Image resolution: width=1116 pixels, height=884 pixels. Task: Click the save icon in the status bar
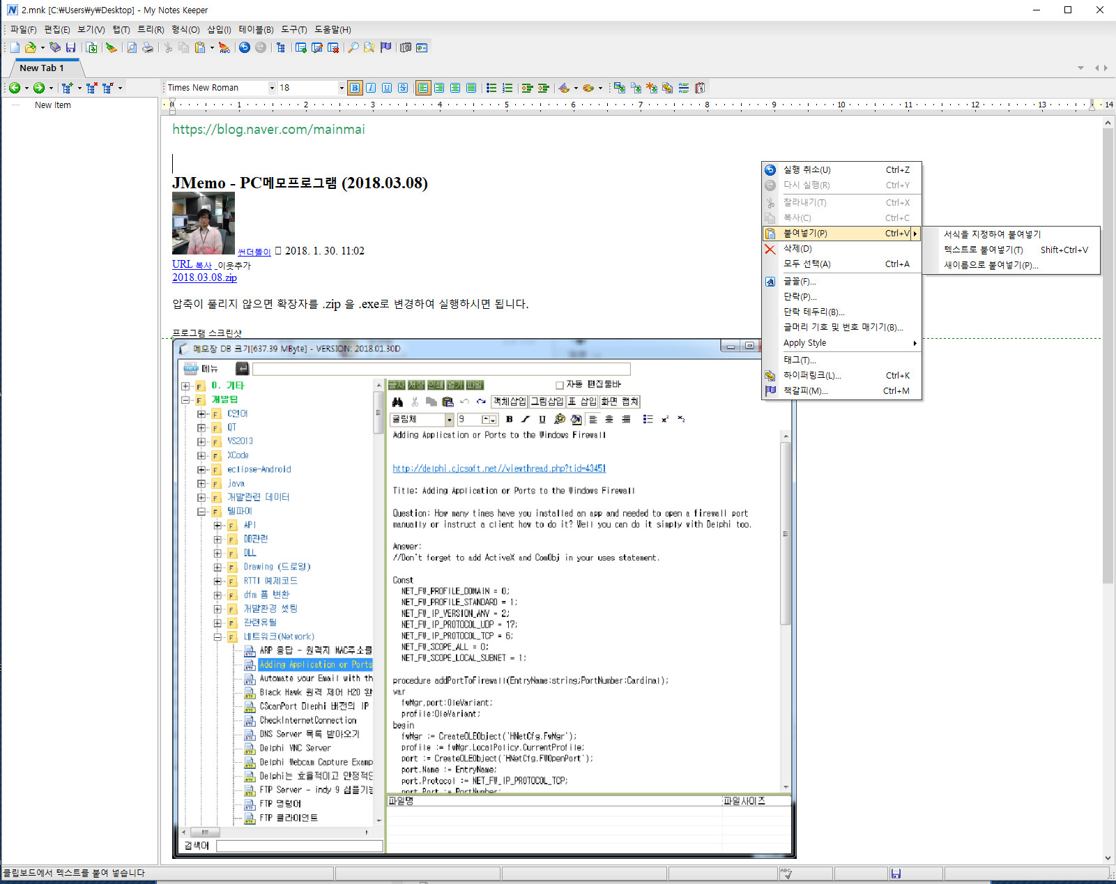pos(896,874)
